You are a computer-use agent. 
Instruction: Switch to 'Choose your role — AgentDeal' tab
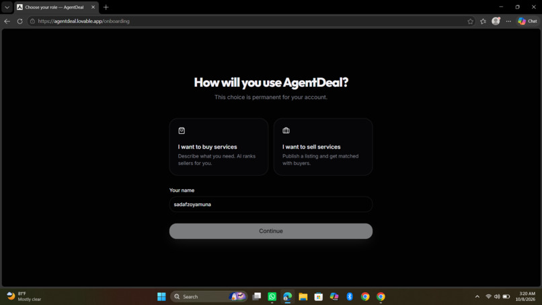tap(54, 7)
